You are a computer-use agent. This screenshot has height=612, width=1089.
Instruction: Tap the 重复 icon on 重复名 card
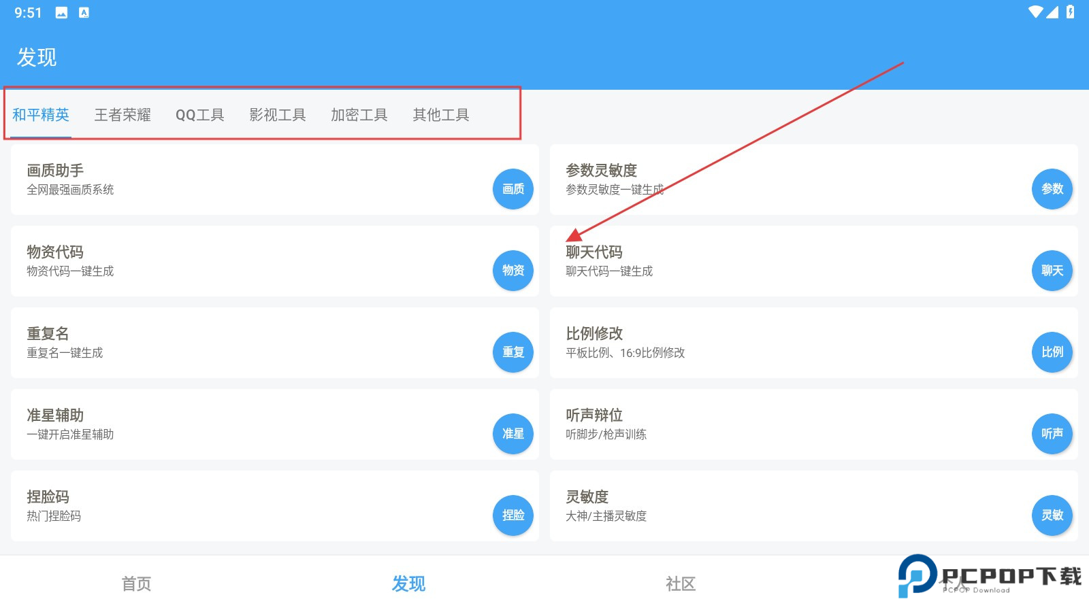513,352
